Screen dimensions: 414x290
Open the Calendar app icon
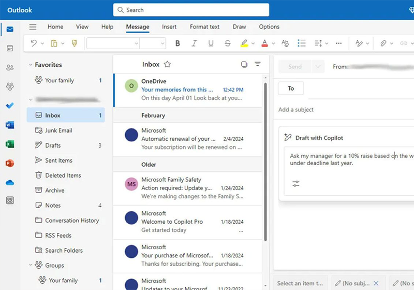click(x=10, y=48)
